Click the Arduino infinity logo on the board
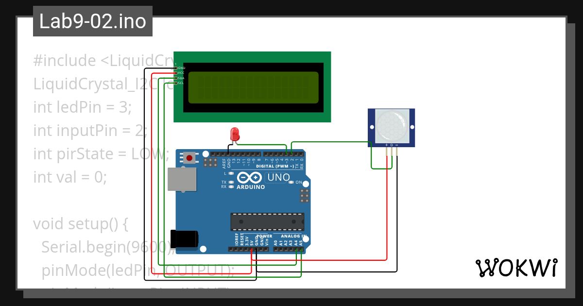Viewport: 583px width, 306px height. tap(249, 177)
